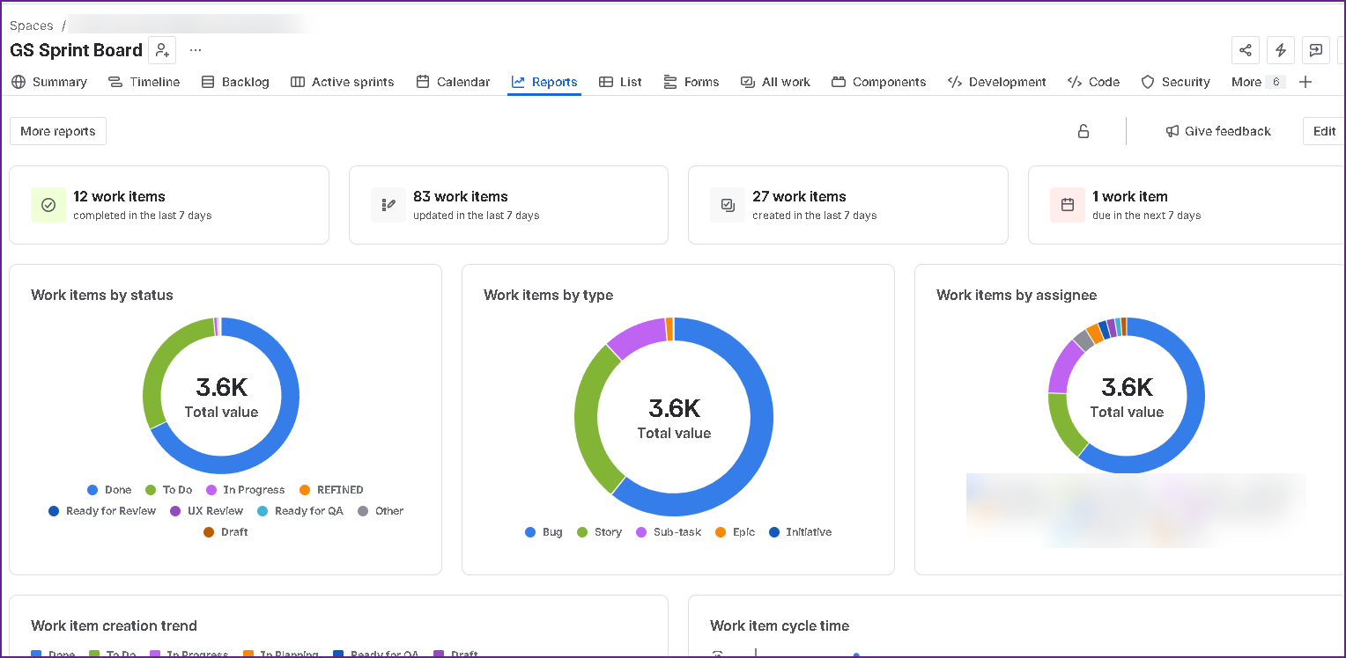Toggle the Story legend in type chart
1346x658 pixels.
tap(599, 532)
